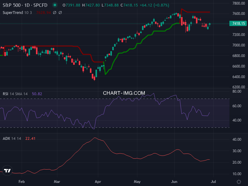Click the ADX 20.00 axis label
Screen dimensions: 248x186
237,162
